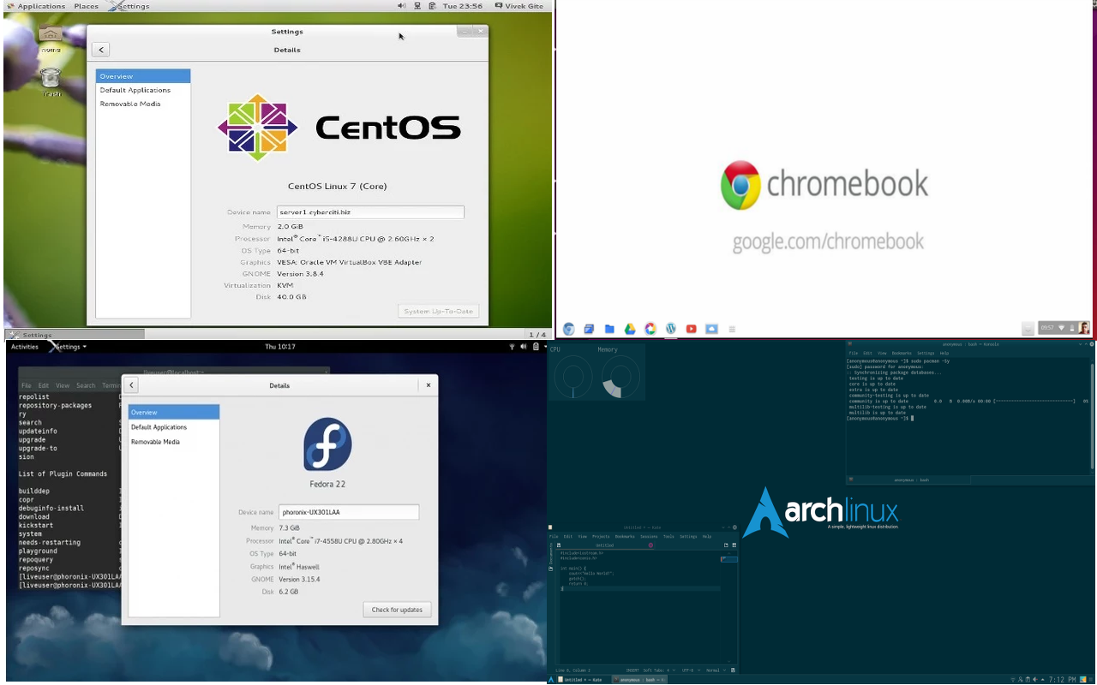Open Google Drive from Chromebook shelf

(x=630, y=329)
